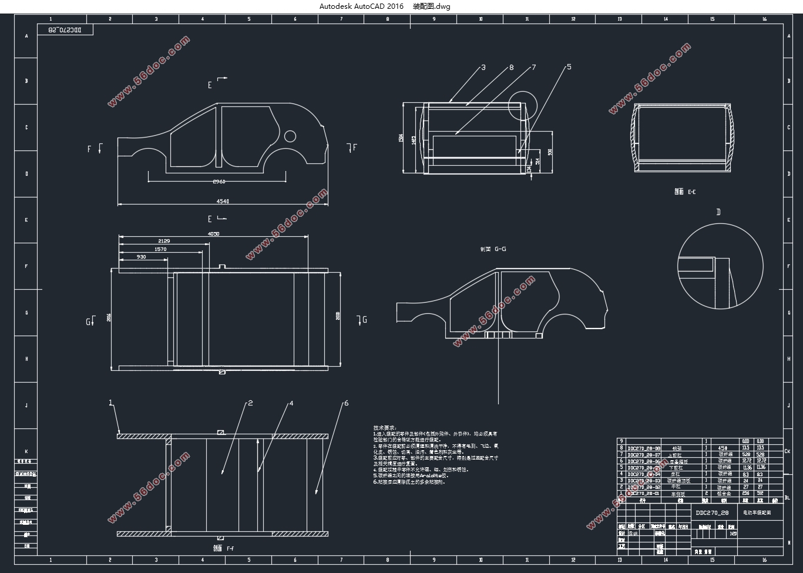
Task: Select part callout number 6 leader label
Action: 346,403
